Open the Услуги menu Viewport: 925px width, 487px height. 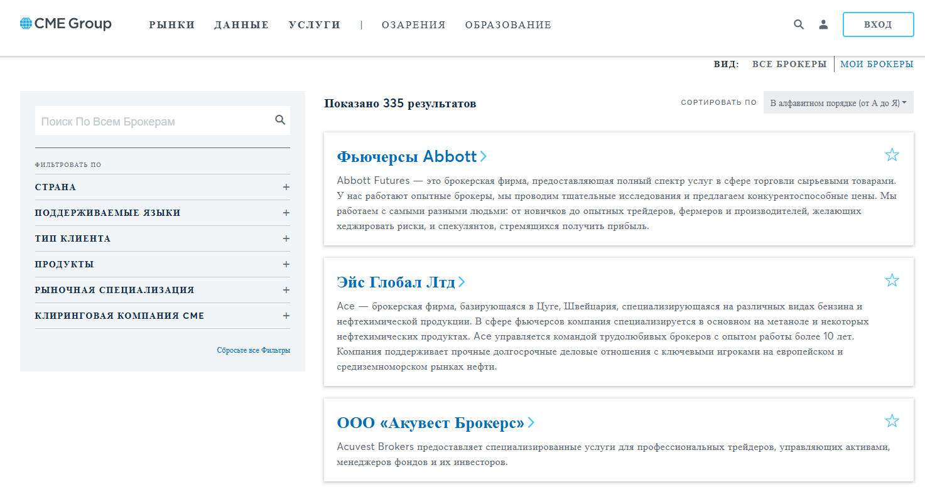[315, 25]
